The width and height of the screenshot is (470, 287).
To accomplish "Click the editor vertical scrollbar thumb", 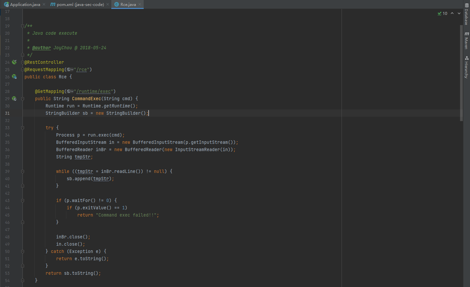I will (461, 73).
